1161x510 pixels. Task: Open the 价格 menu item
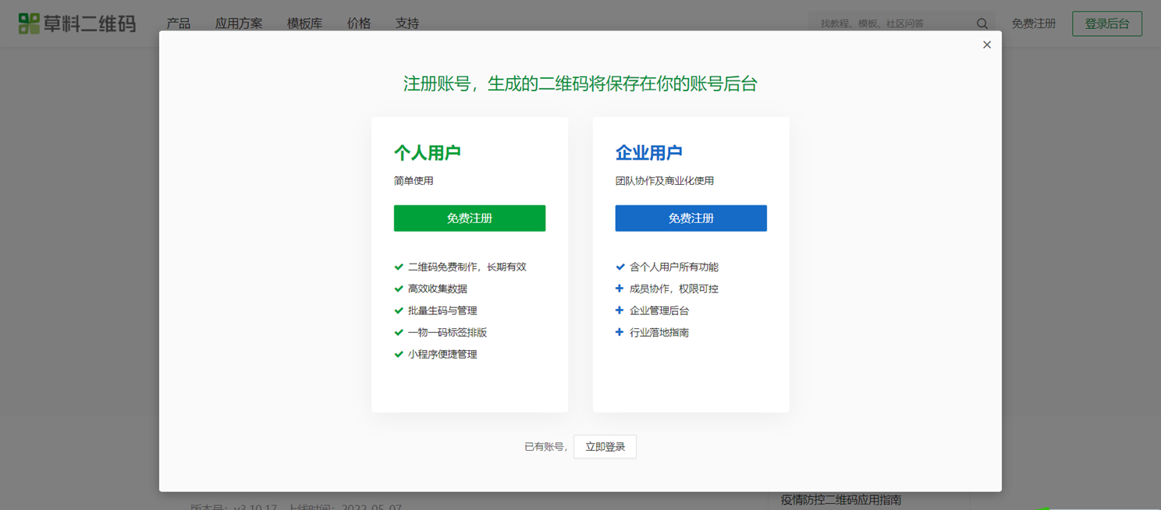pos(359,23)
